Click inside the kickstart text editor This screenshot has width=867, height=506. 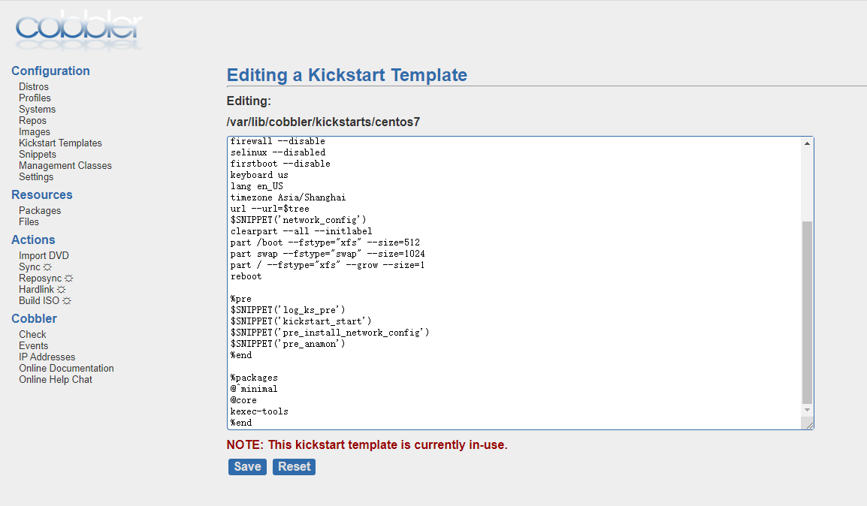[x=514, y=283]
